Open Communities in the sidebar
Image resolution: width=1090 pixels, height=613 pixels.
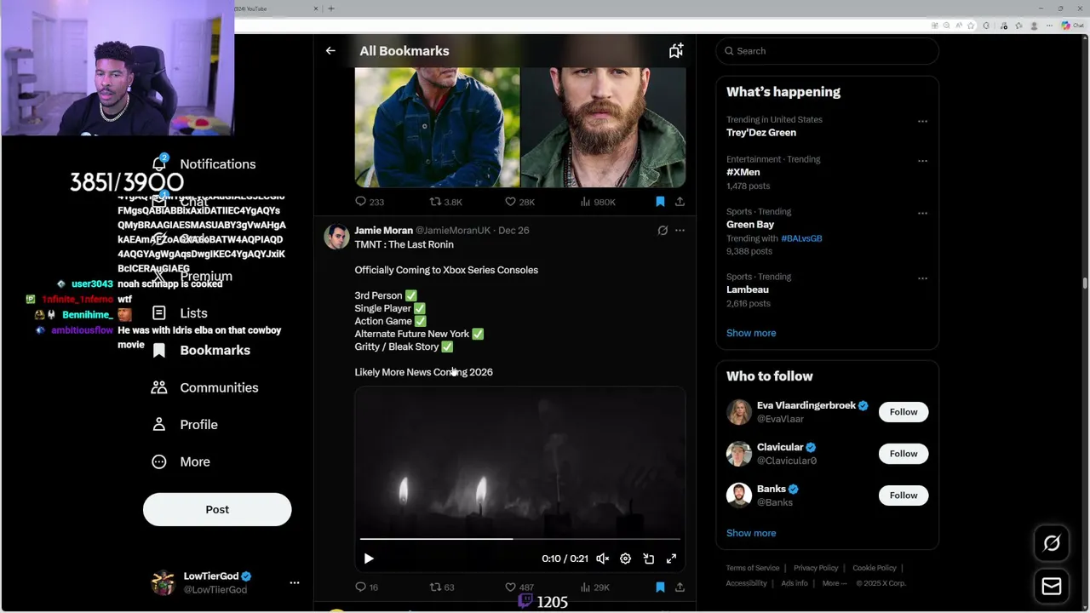point(218,387)
